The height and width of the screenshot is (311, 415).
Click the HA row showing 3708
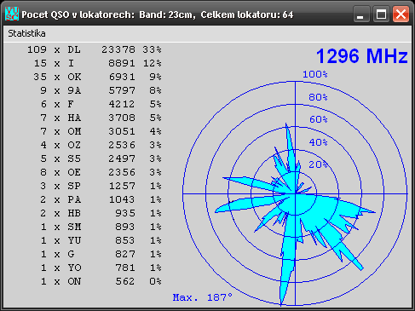click(101, 118)
